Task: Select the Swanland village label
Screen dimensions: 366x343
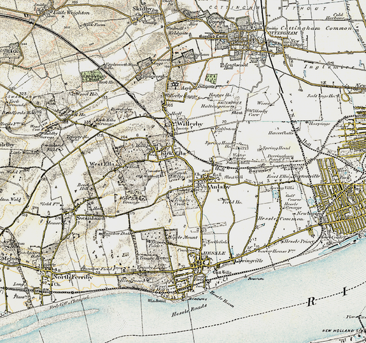Action: click(90, 218)
